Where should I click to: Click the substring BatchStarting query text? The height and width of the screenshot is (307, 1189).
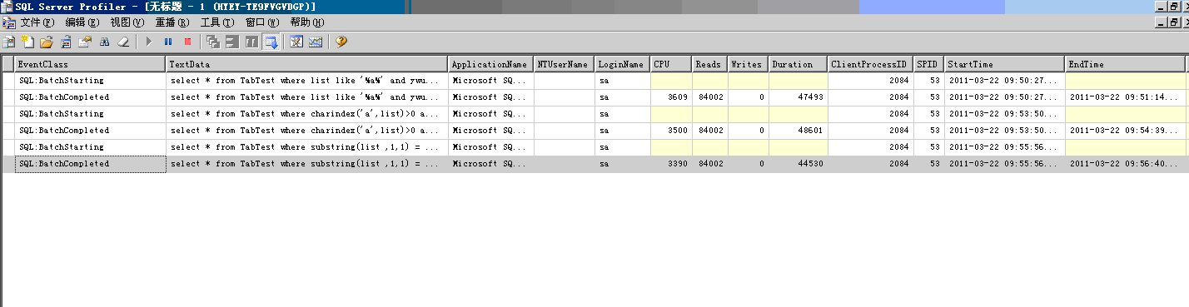point(304,147)
